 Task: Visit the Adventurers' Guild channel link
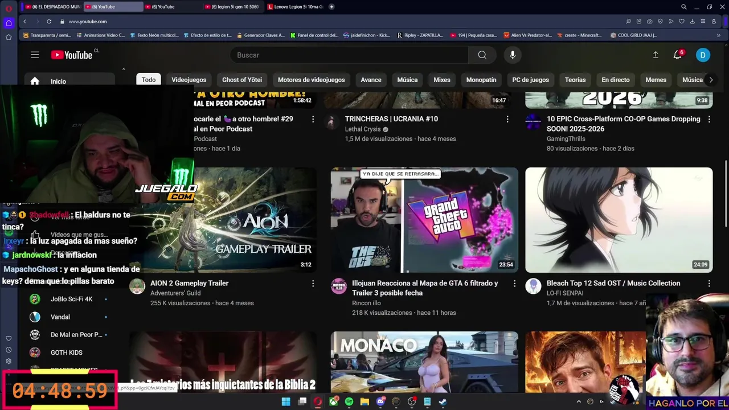point(175,293)
